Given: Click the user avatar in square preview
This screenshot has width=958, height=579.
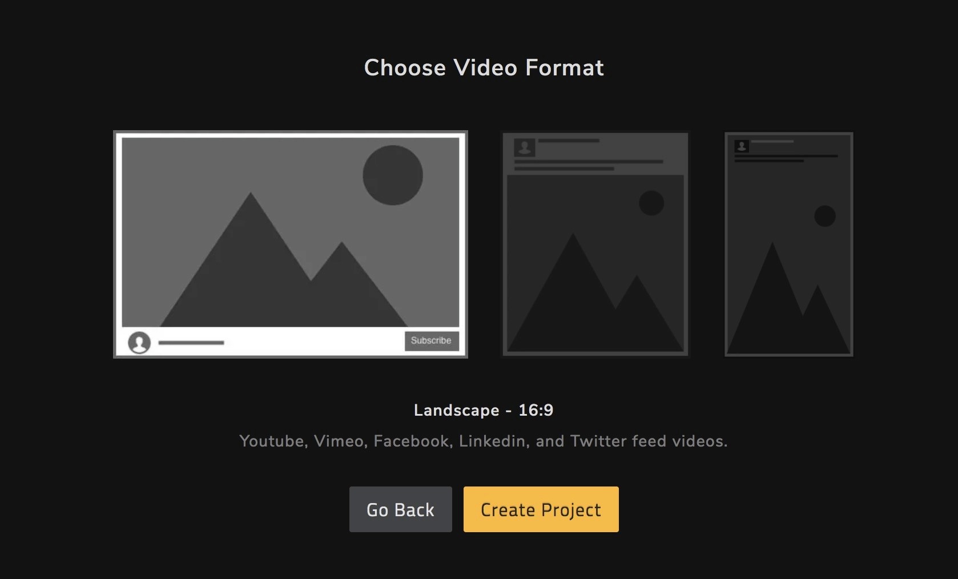Looking at the screenshot, I should tap(524, 147).
